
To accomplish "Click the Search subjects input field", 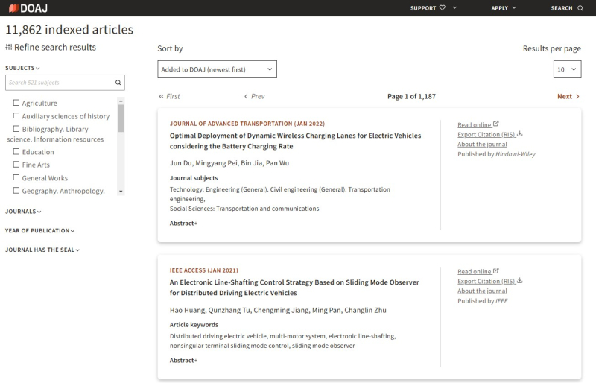I will [x=60, y=83].
